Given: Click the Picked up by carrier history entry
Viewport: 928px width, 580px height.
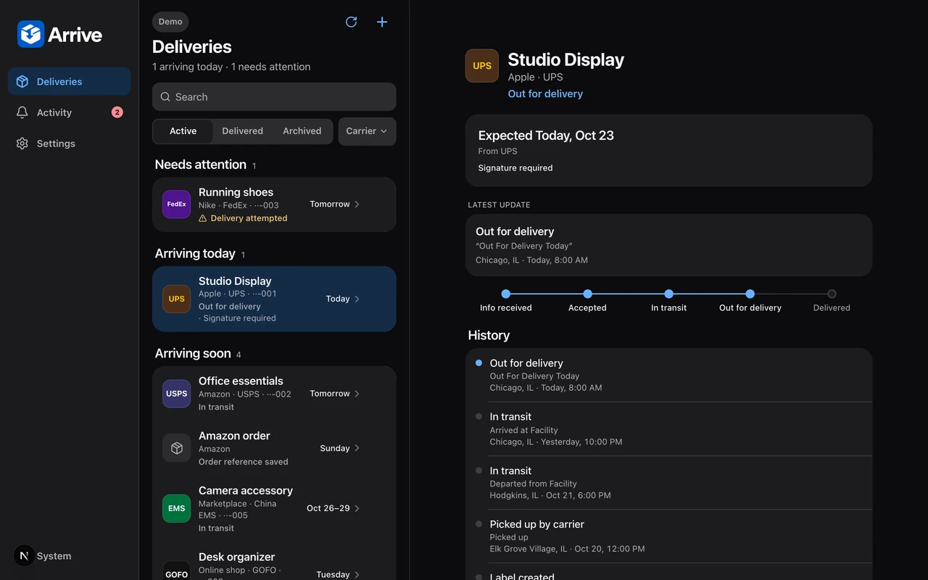Looking at the screenshot, I should [x=668, y=536].
